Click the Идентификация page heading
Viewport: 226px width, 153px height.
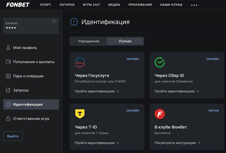[x=105, y=22]
